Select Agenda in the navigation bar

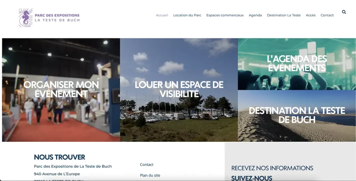coord(255,15)
